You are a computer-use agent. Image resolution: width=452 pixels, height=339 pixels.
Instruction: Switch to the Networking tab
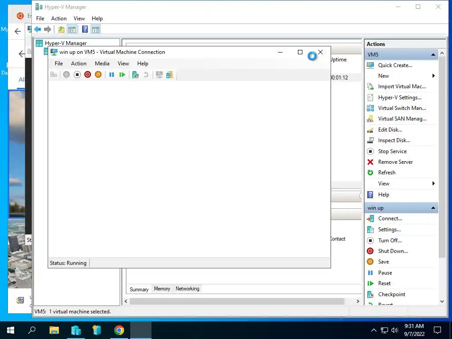click(x=187, y=289)
